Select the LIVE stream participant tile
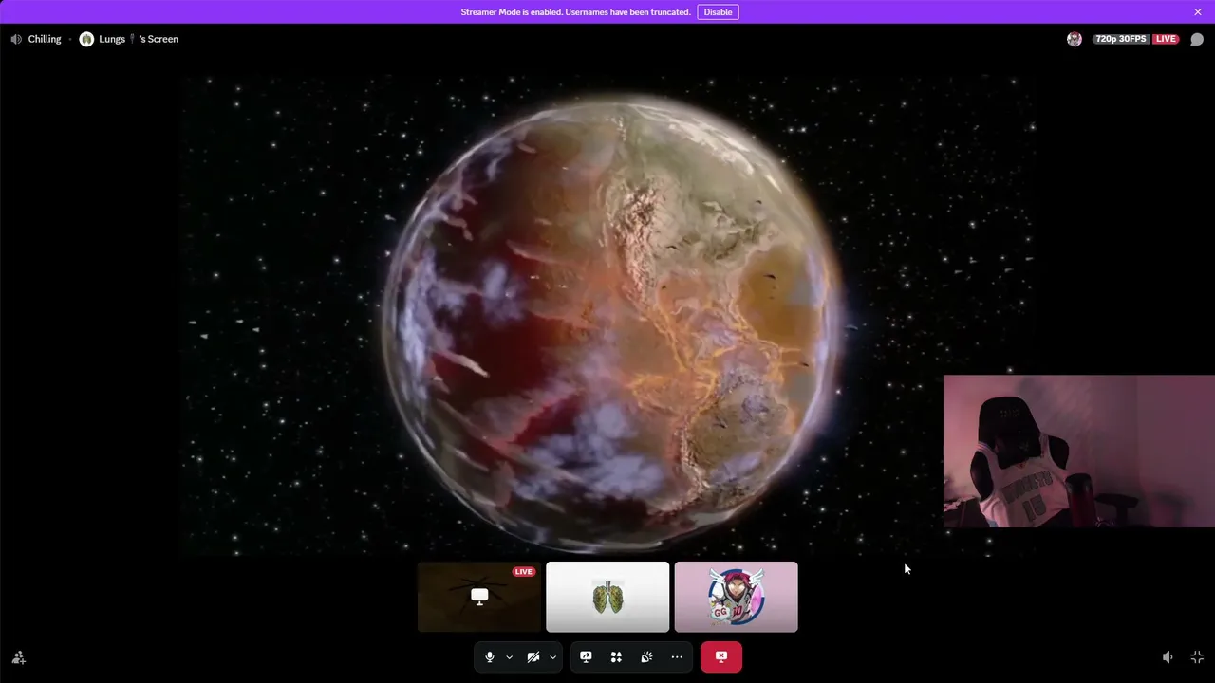1215x683 pixels. (479, 597)
